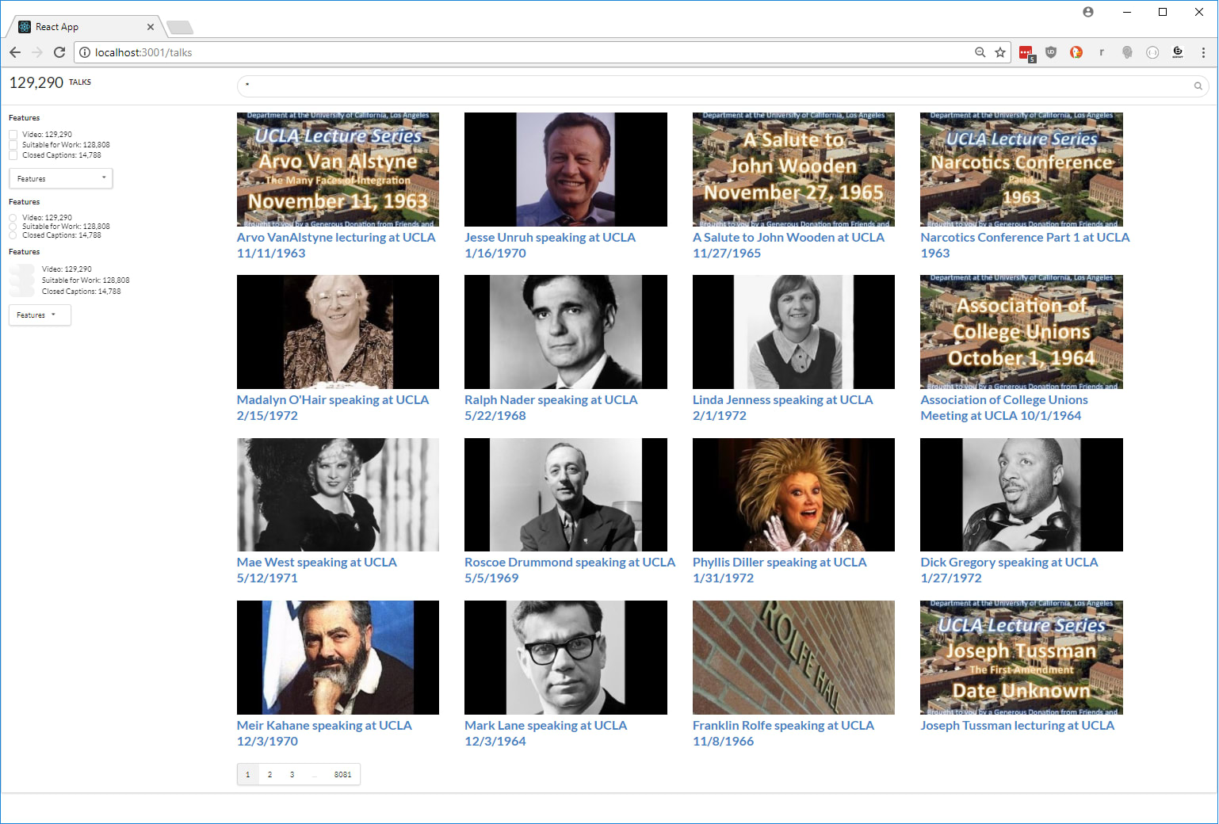This screenshot has height=824, width=1219.
Task: Enable the Closed Captions filter checkbox
Action: (13, 155)
